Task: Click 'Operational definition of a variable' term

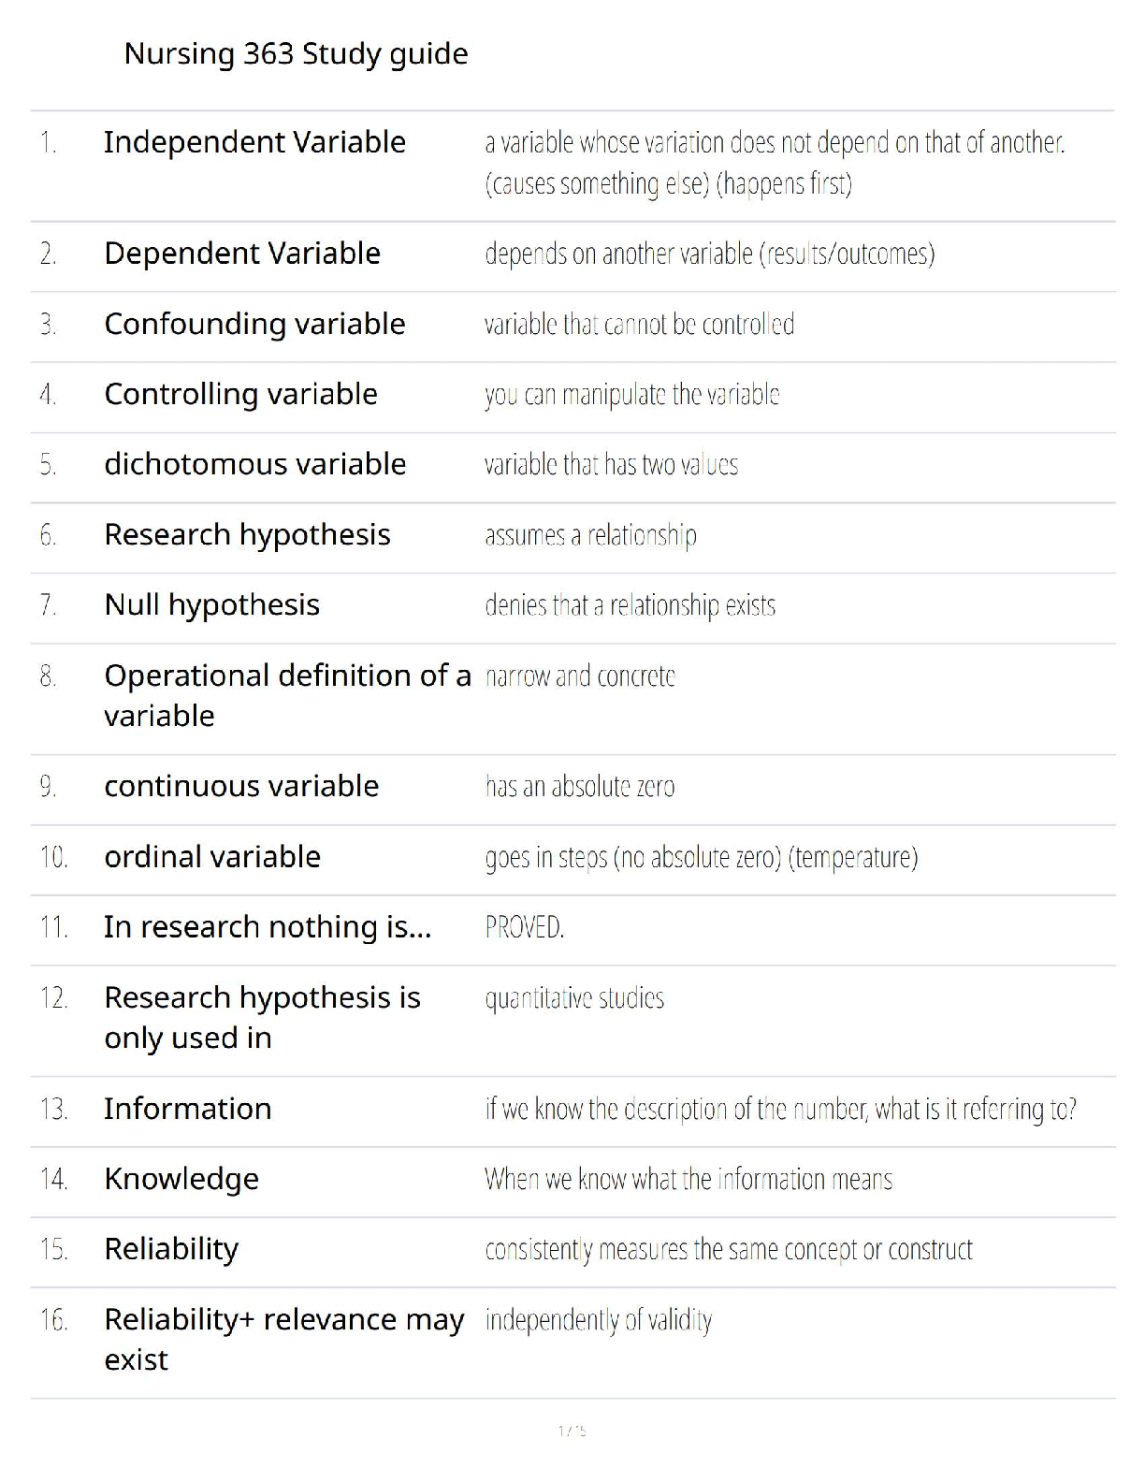Action: tap(286, 694)
